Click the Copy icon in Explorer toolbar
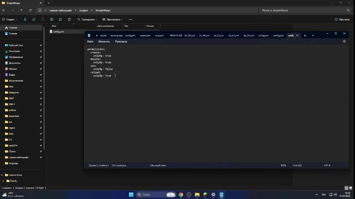The image size is (355, 199). pos(34,19)
